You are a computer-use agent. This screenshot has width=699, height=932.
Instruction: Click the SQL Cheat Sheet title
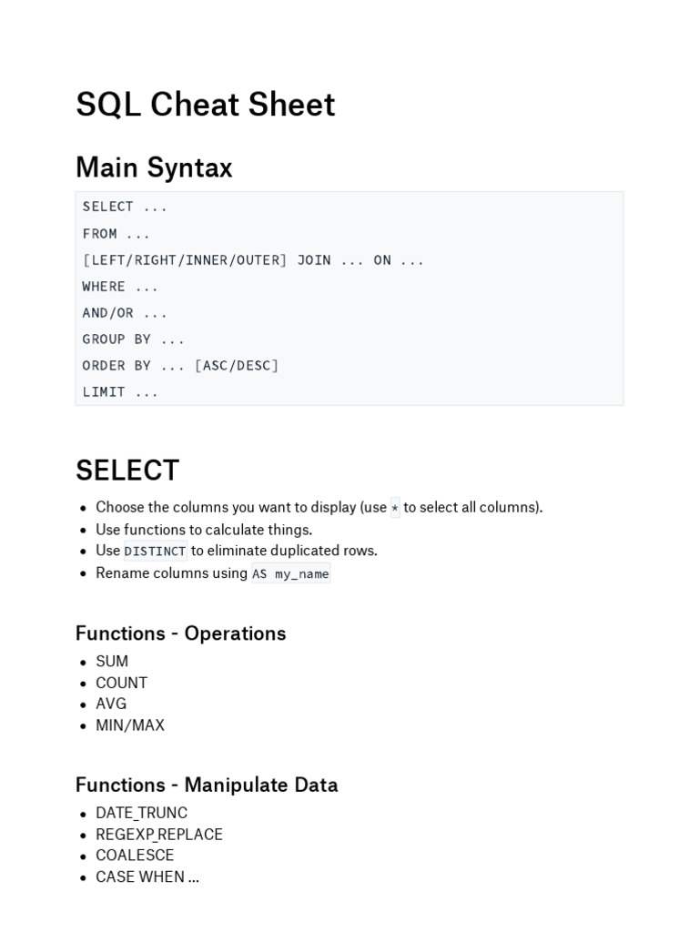[205, 105]
